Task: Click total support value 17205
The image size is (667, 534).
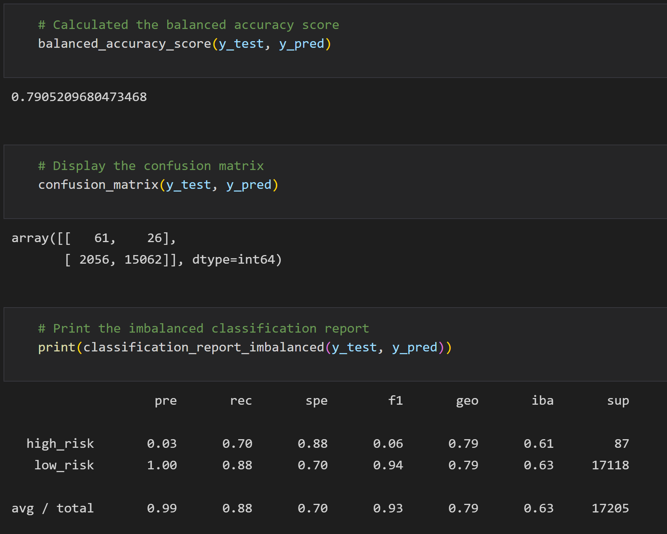Action: pos(610,508)
